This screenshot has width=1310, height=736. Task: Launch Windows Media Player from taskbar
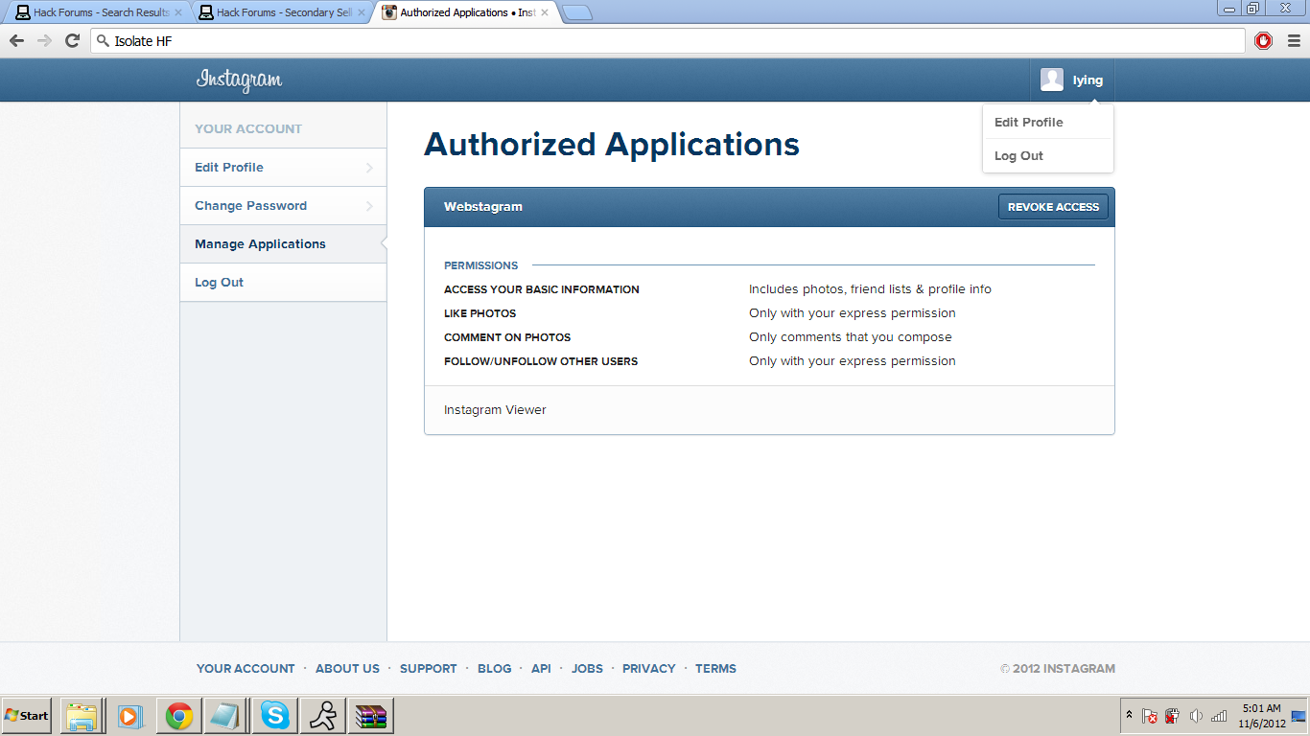click(x=129, y=716)
